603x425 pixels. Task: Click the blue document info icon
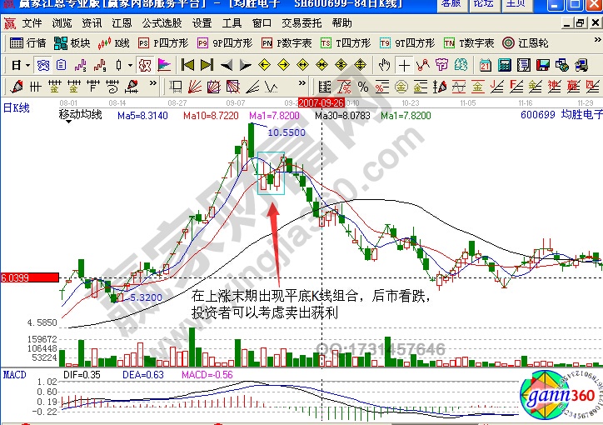[x=61, y=65]
